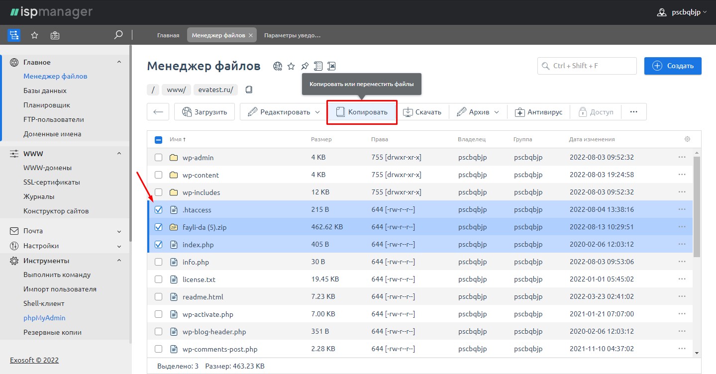Click folder icon of wp-content
716x374 pixels.
tap(174, 175)
